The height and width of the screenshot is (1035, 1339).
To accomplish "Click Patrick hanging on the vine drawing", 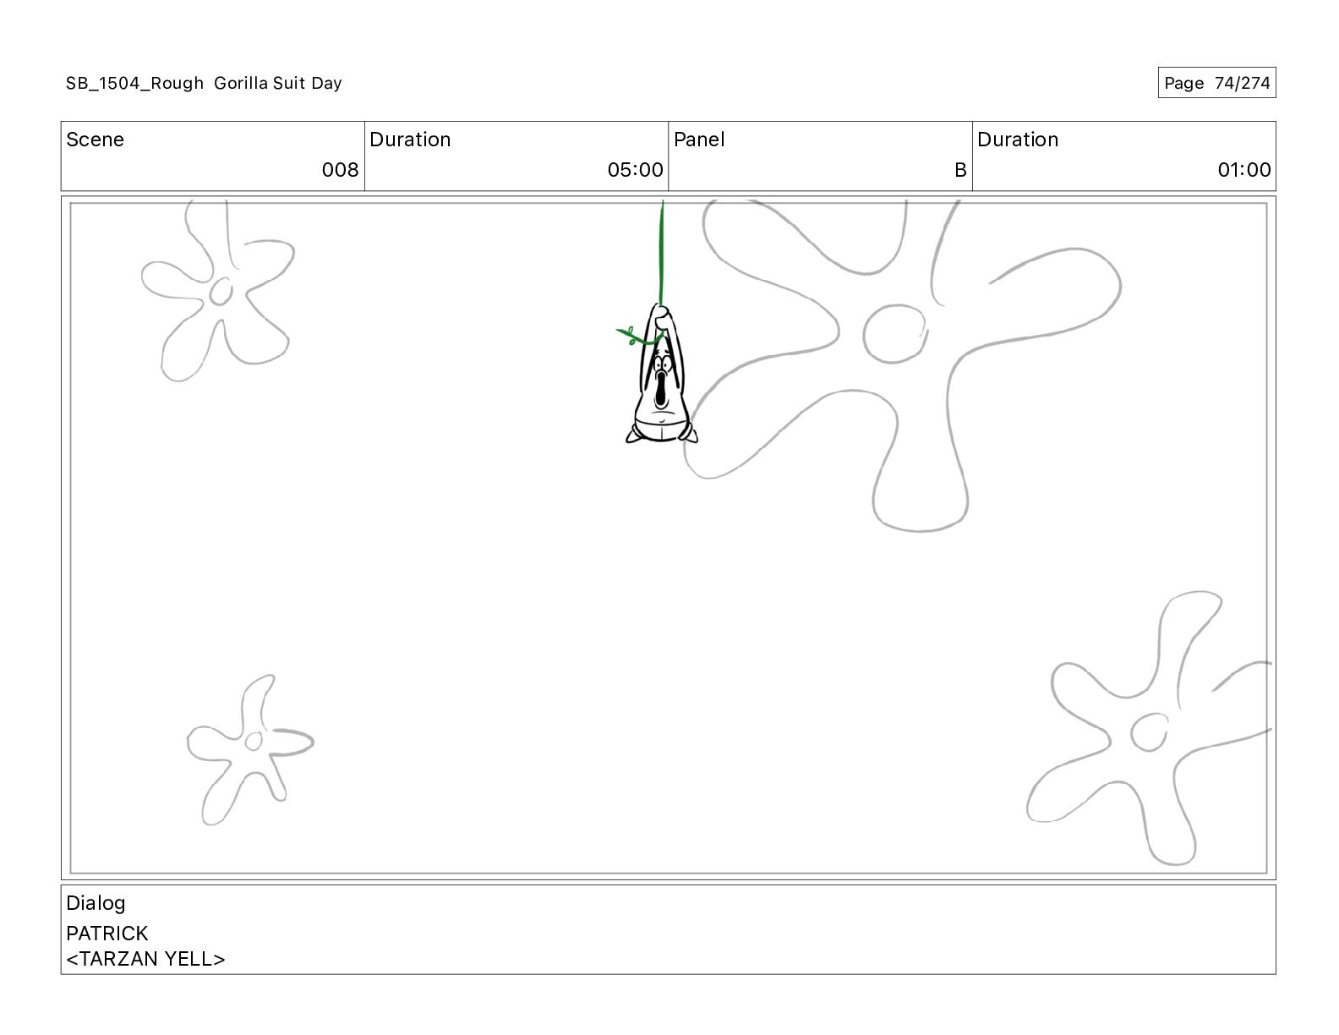I will click(x=661, y=374).
